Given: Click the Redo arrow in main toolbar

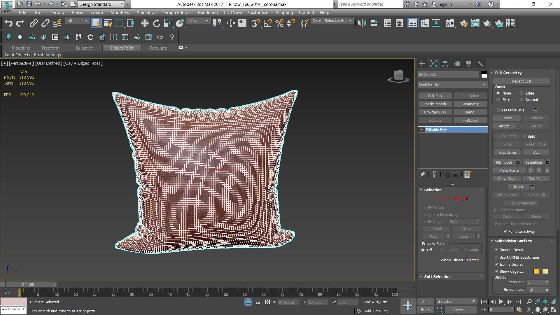Looking at the screenshot, I should pyautogui.click(x=20, y=23).
